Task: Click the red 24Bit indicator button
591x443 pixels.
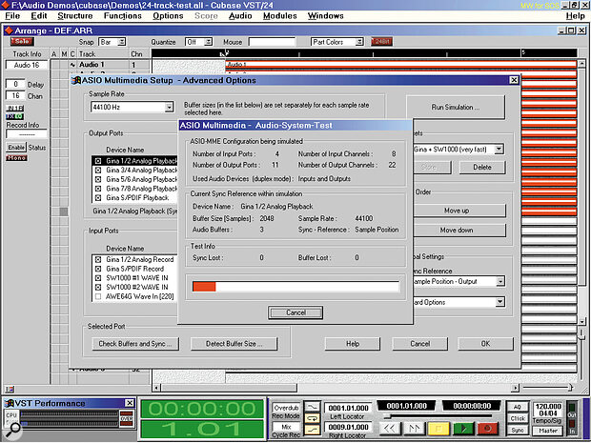Action: [x=381, y=41]
